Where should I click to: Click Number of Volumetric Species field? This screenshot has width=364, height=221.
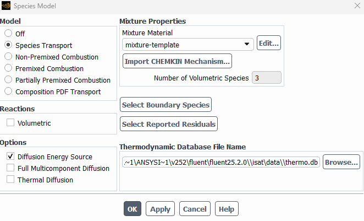(267, 78)
